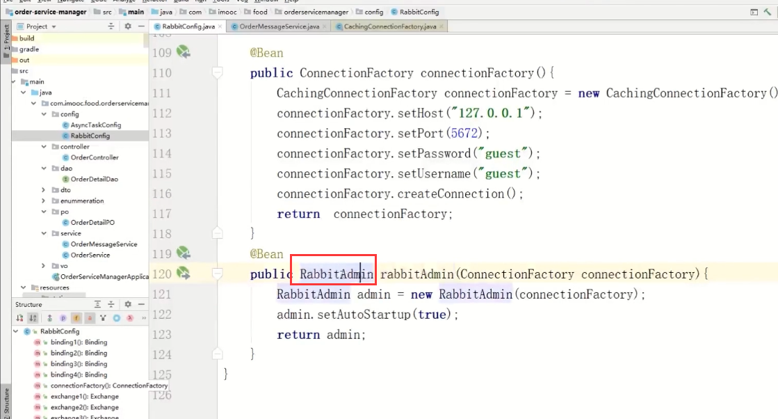Select binding1() in Structure panel
778x419 pixels.
pos(70,342)
